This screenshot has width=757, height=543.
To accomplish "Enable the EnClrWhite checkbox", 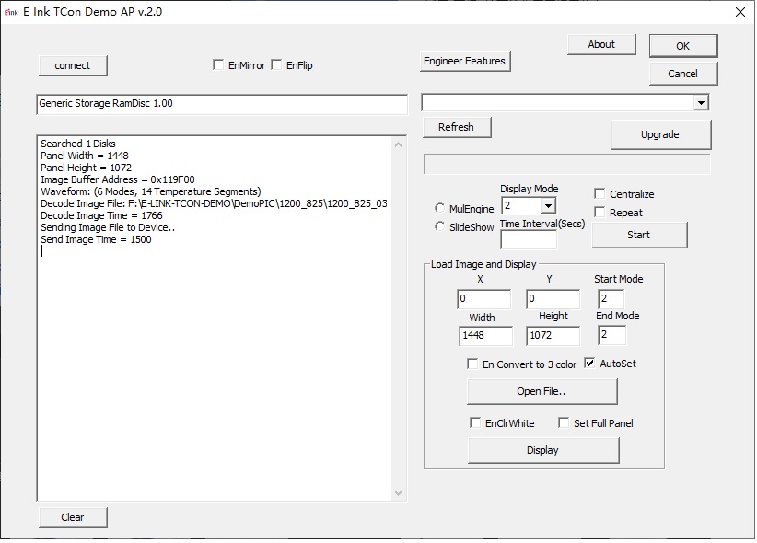I will pyautogui.click(x=475, y=423).
